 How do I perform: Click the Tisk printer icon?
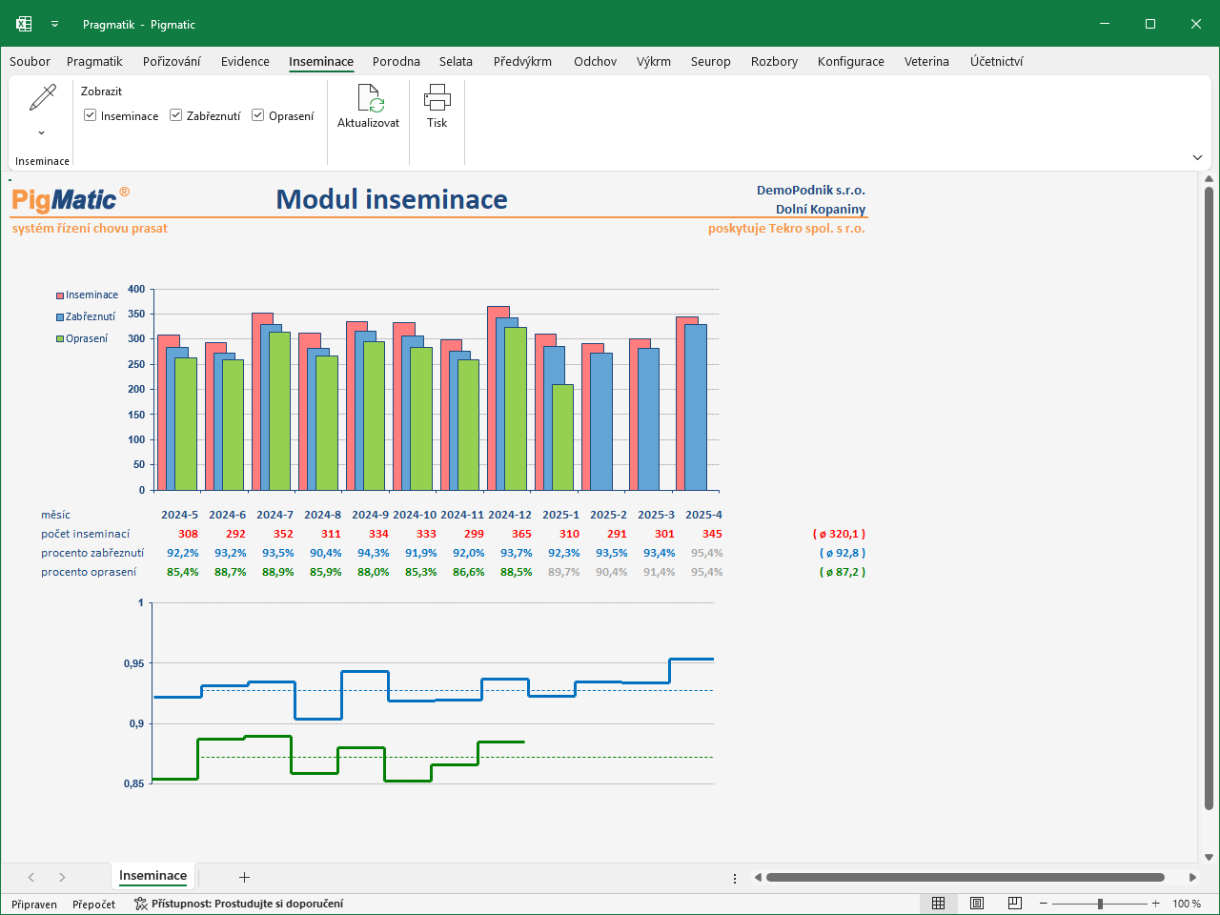(x=437, y=97)
